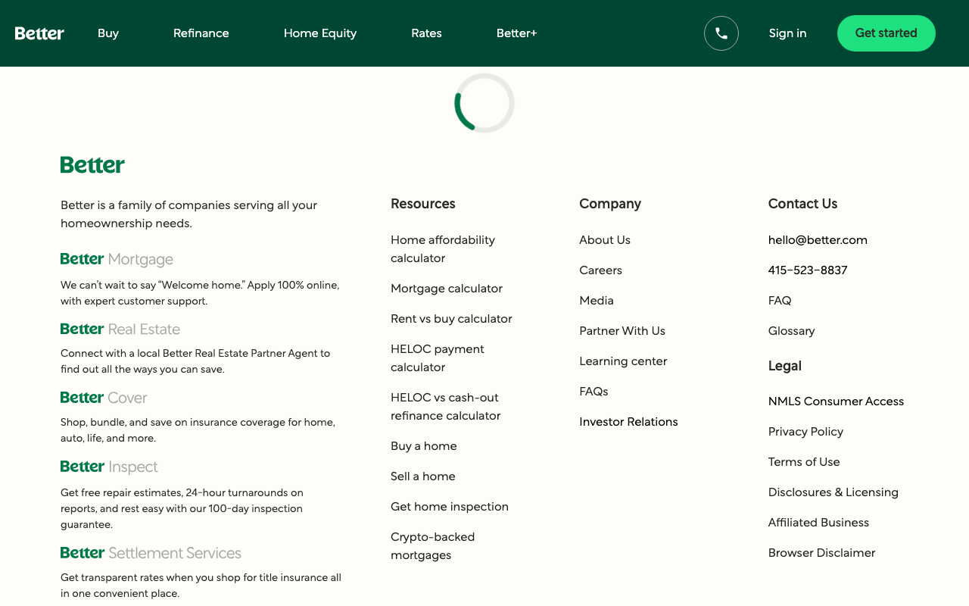The width and height of the screenshot is (969, 606).
Task: Open the Better Settlement Services logo
Action: [151, 553]
